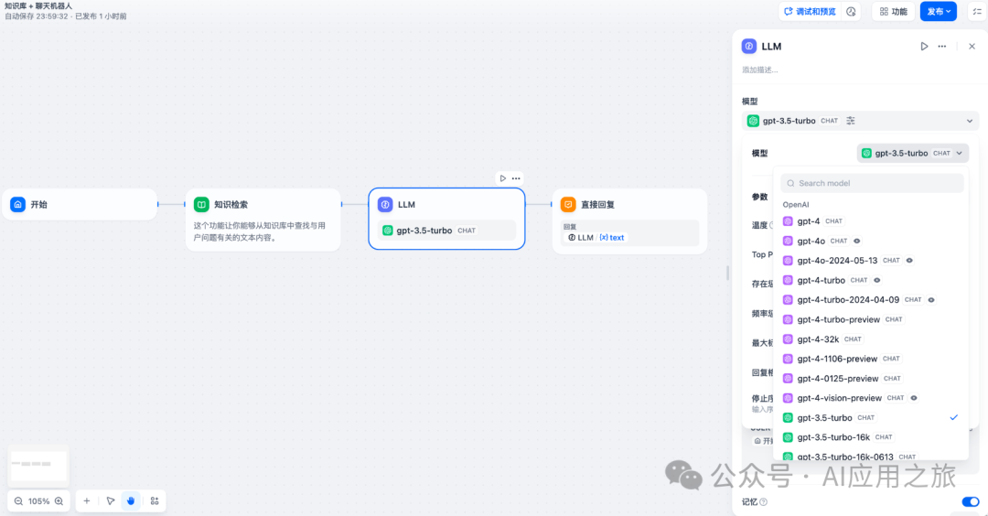Choose the gpt-4-0125-preview model
The image size is (988, 516).
pos(870,378)
